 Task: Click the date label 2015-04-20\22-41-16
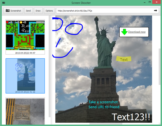pos(25,92)
